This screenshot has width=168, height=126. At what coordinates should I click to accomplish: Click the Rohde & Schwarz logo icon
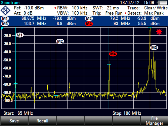click(x=5, y=10)
